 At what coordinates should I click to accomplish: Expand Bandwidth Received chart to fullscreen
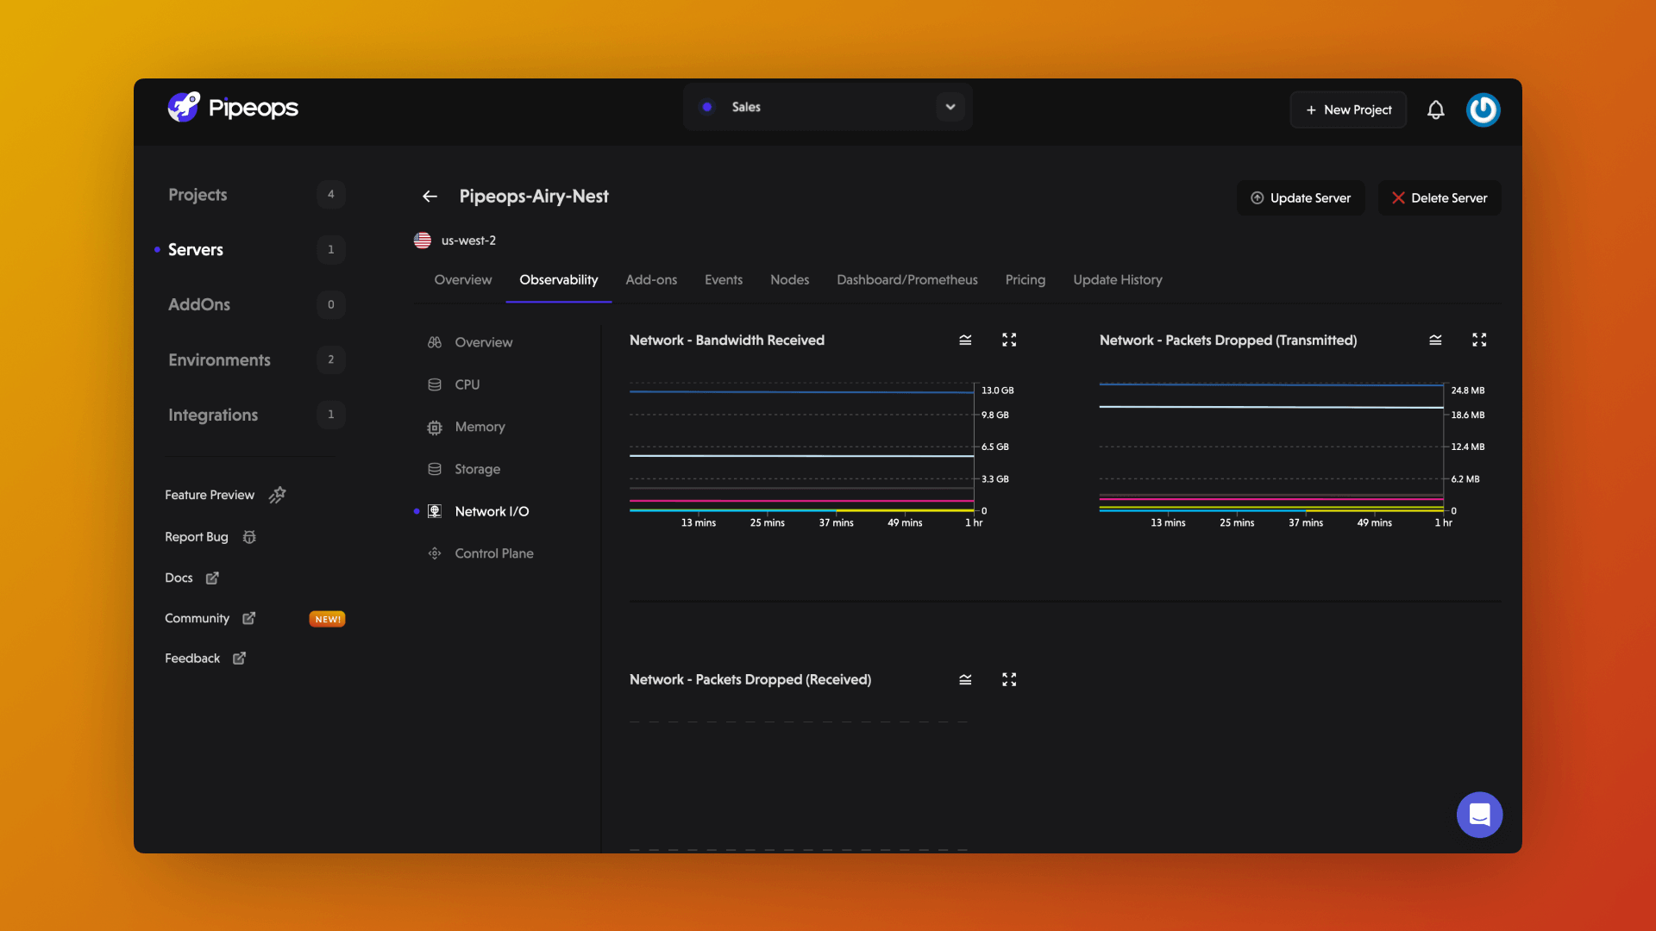(1009, 341)
